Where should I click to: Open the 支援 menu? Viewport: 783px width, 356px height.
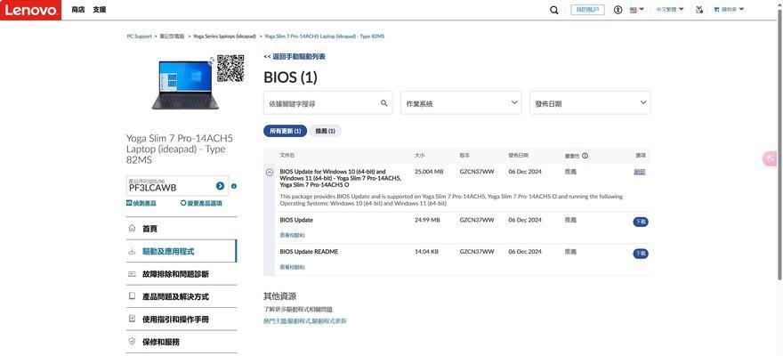tap(99, 10)
